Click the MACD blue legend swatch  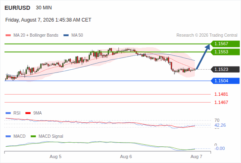pos(8,137)
